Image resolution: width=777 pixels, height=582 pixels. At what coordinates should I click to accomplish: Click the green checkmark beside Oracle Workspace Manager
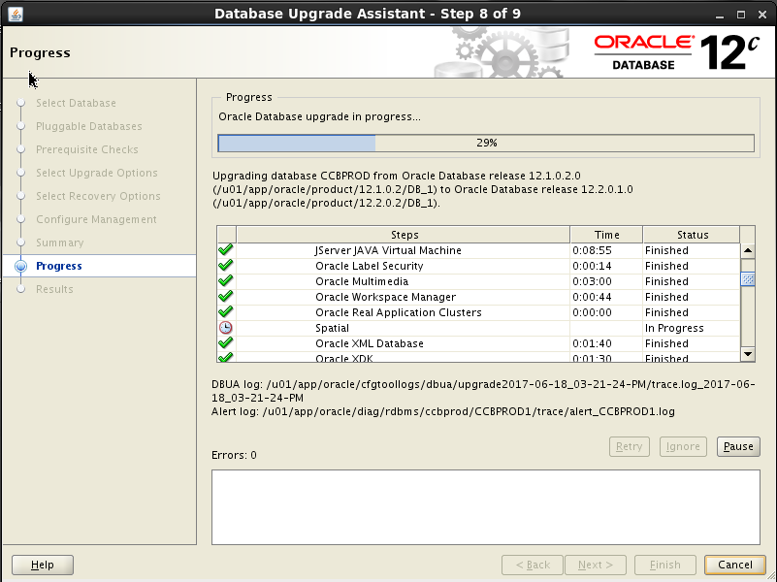pos(225,297)
